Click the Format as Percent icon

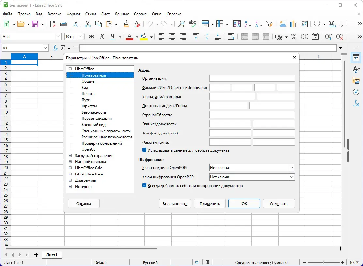tap(294, 37)
